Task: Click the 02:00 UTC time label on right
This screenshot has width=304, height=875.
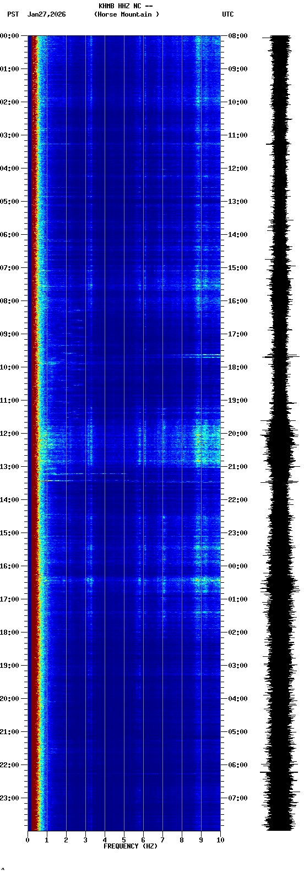Action: coord(238,632)
